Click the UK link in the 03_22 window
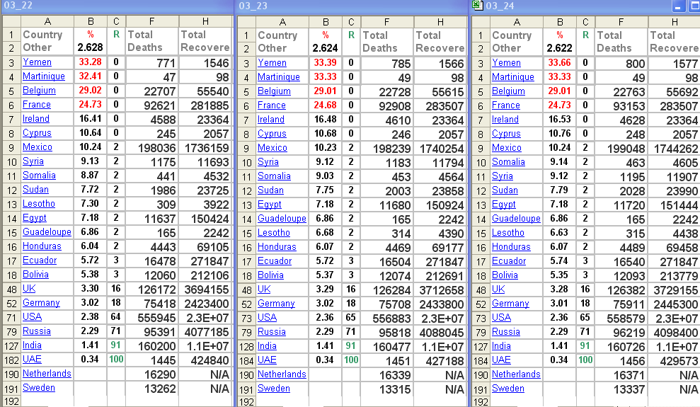 point(29,288)
